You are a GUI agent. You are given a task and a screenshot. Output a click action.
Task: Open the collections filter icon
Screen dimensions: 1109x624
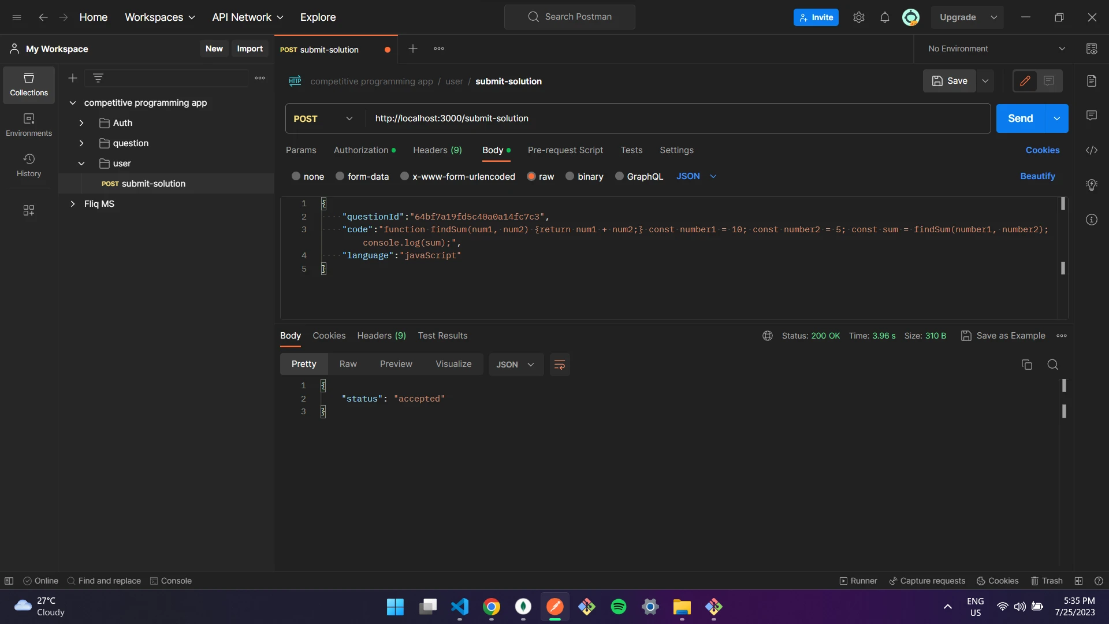coord(98,78)
